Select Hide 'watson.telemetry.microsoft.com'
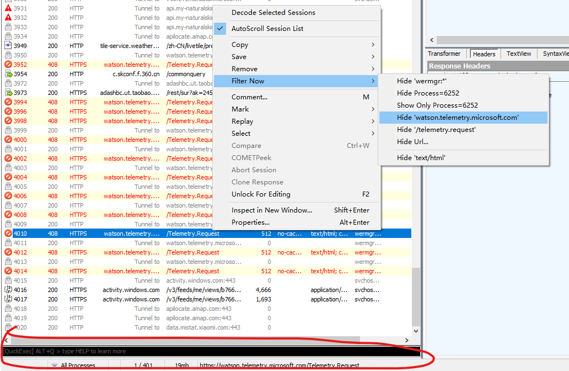The image size is (569, 371). pyautogui.click(x=463, y=118)
